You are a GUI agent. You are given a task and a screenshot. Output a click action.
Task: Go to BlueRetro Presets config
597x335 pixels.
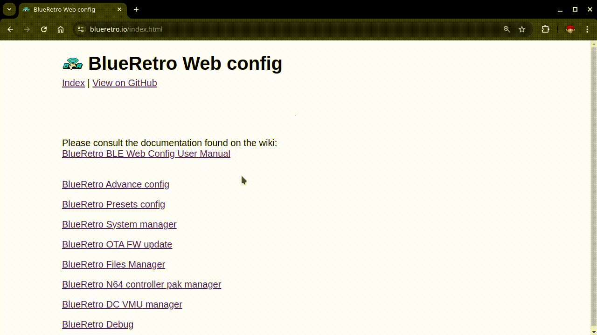tap(113, 204)
